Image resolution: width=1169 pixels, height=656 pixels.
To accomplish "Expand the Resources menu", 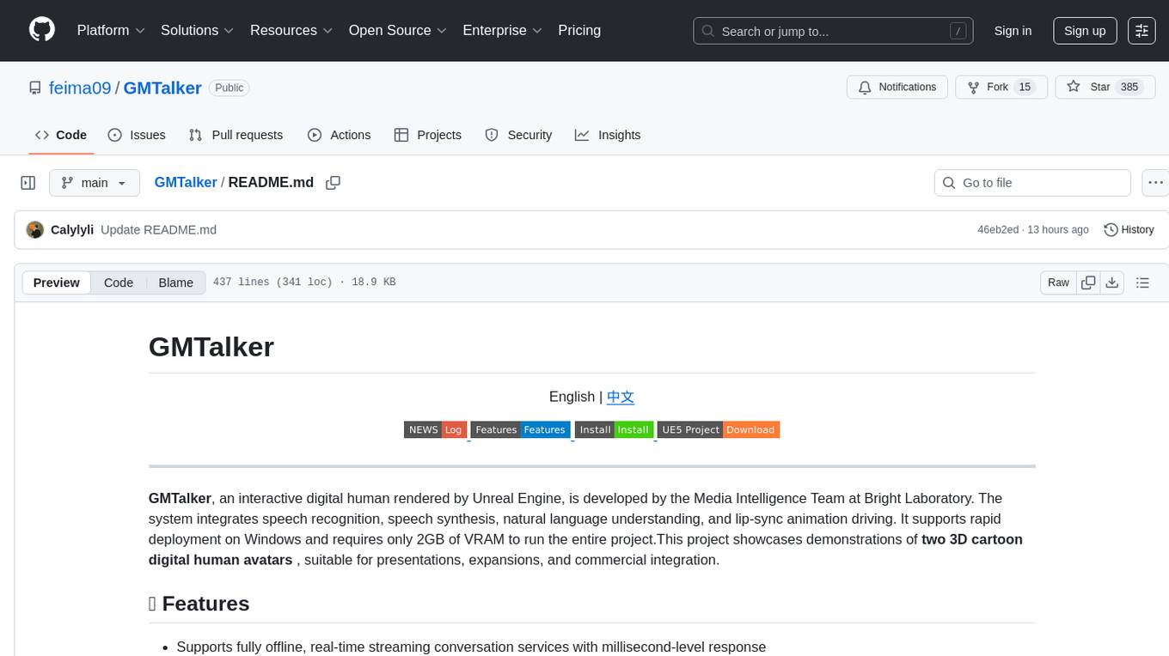I will [x=291, y=30].
